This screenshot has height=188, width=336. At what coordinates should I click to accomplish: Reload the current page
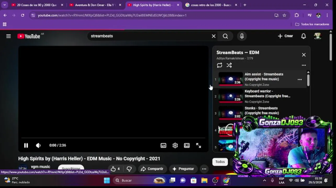23,15
